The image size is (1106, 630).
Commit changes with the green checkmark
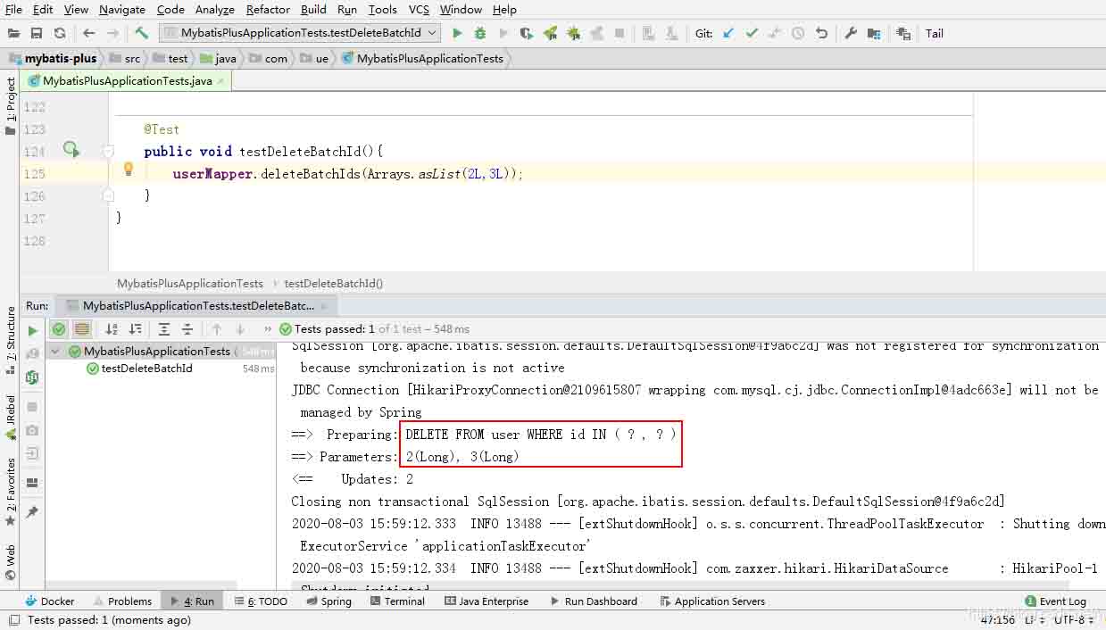[x=752, y=33]
